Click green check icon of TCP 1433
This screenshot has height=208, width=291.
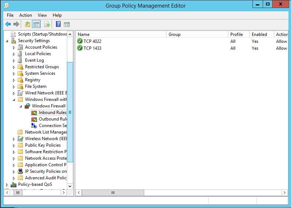80,48
